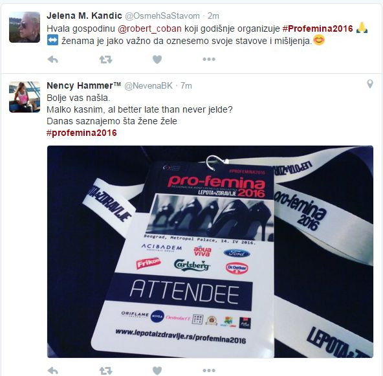This screenshot has width=383, height=376.
Task: Reply to Nency Hammer's tweet
Action: tap(52, 371)
